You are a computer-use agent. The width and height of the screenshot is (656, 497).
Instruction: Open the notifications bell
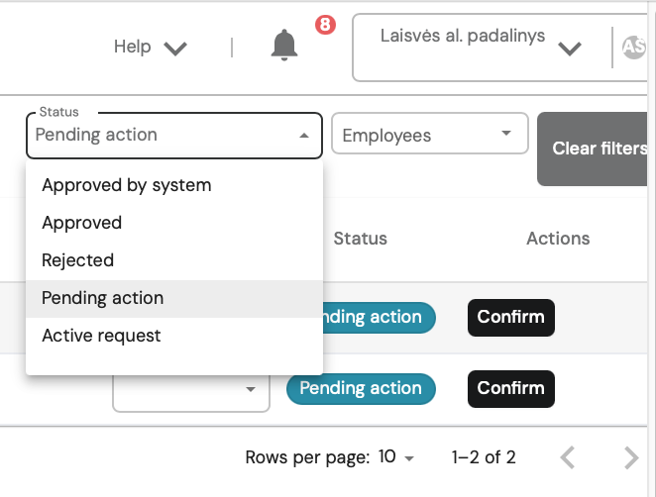click(x=284, y=45)
